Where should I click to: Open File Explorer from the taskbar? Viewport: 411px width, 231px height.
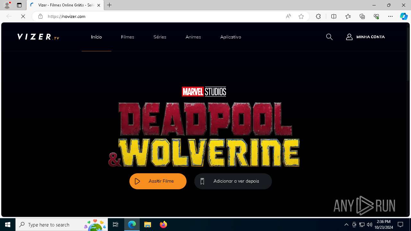click(148, 225)
